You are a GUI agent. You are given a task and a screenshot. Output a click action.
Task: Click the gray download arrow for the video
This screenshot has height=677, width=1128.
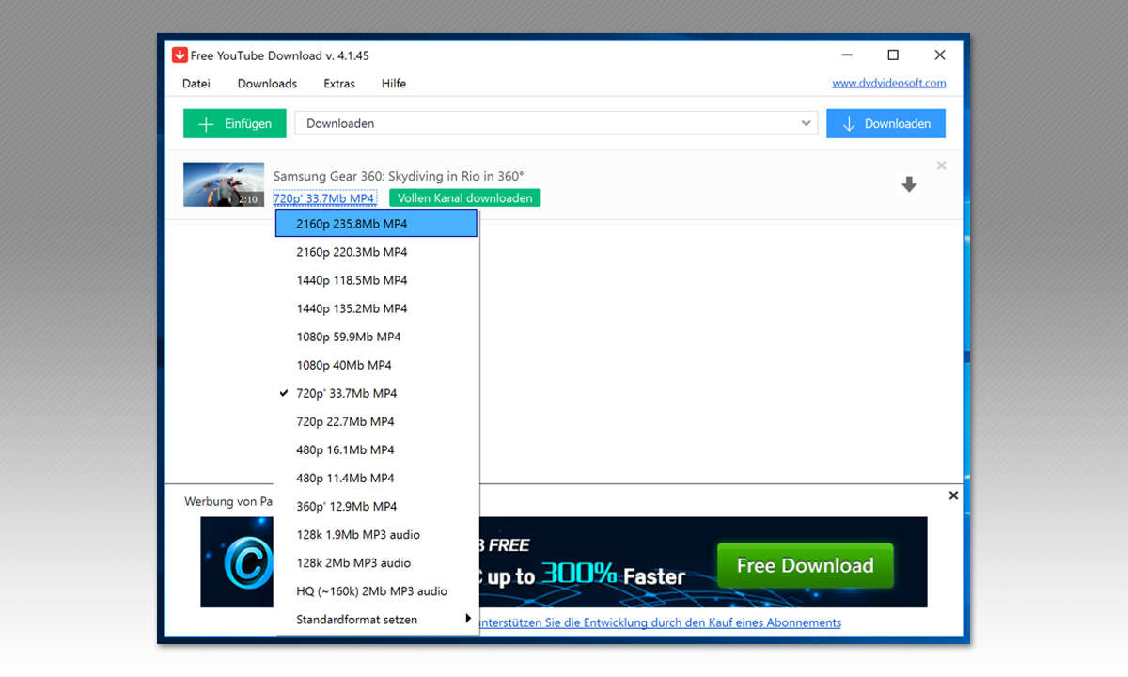(x=909, y=185)
